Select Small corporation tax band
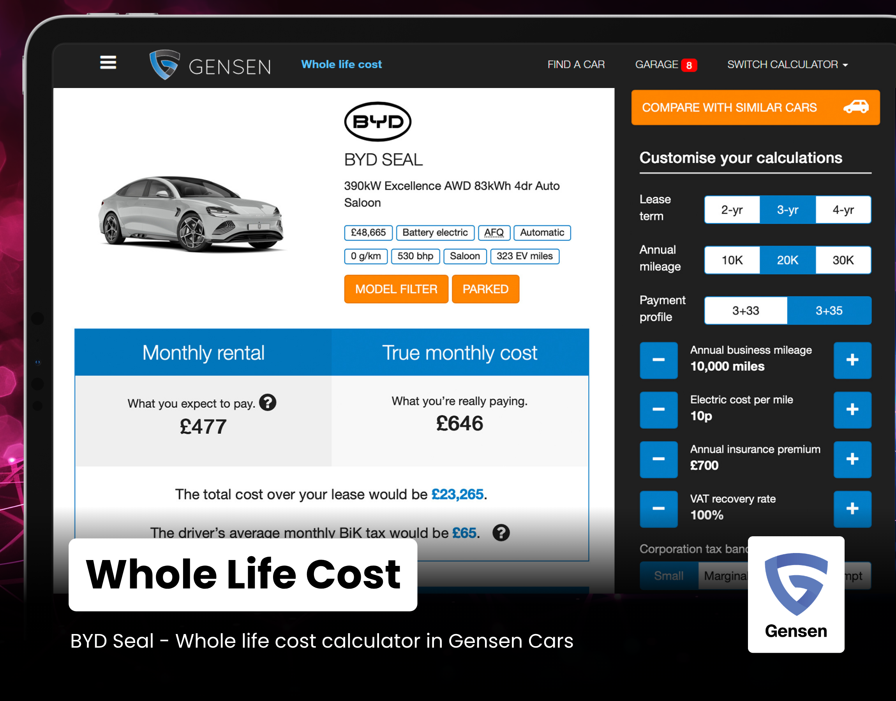Screen dimensions: 896x701 [669, 576]
